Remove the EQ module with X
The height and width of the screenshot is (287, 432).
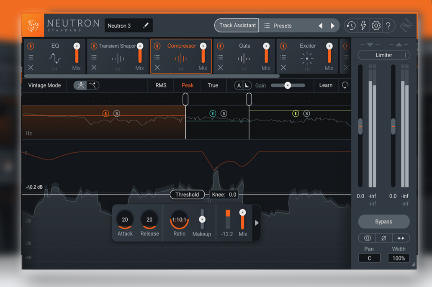pyautogui.click(x=31, y=67)
